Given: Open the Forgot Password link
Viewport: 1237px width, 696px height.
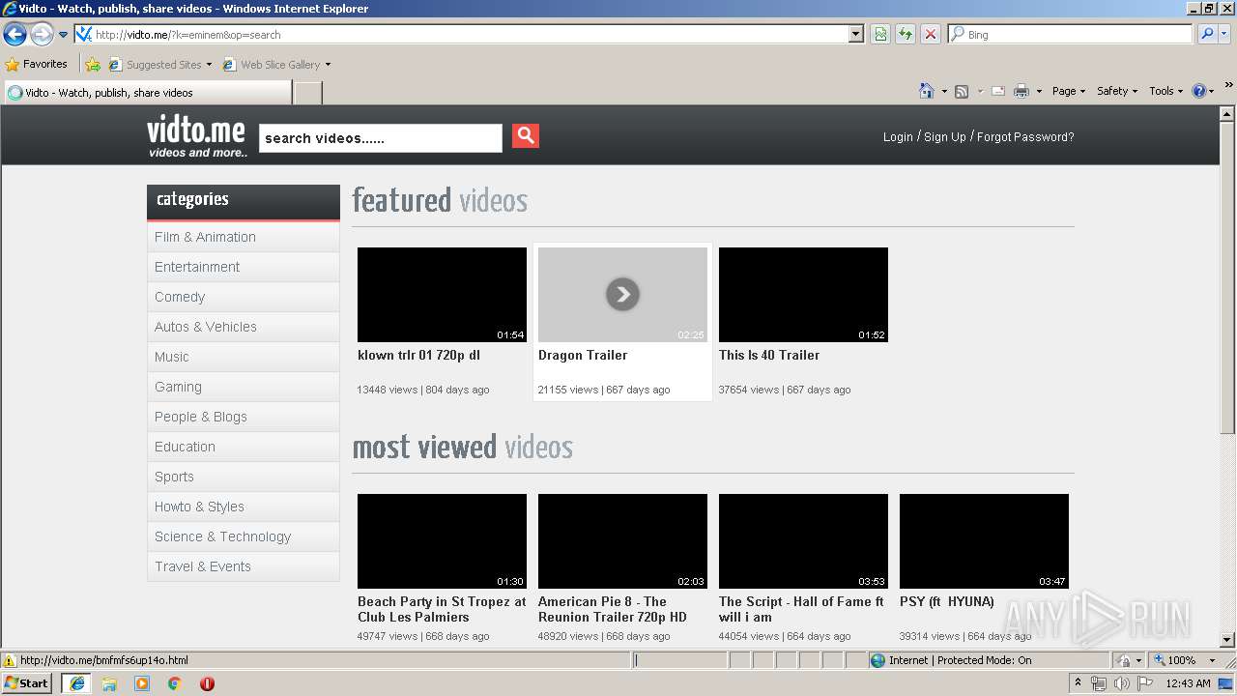Looking at the screenshot, I should point(1025,137).
